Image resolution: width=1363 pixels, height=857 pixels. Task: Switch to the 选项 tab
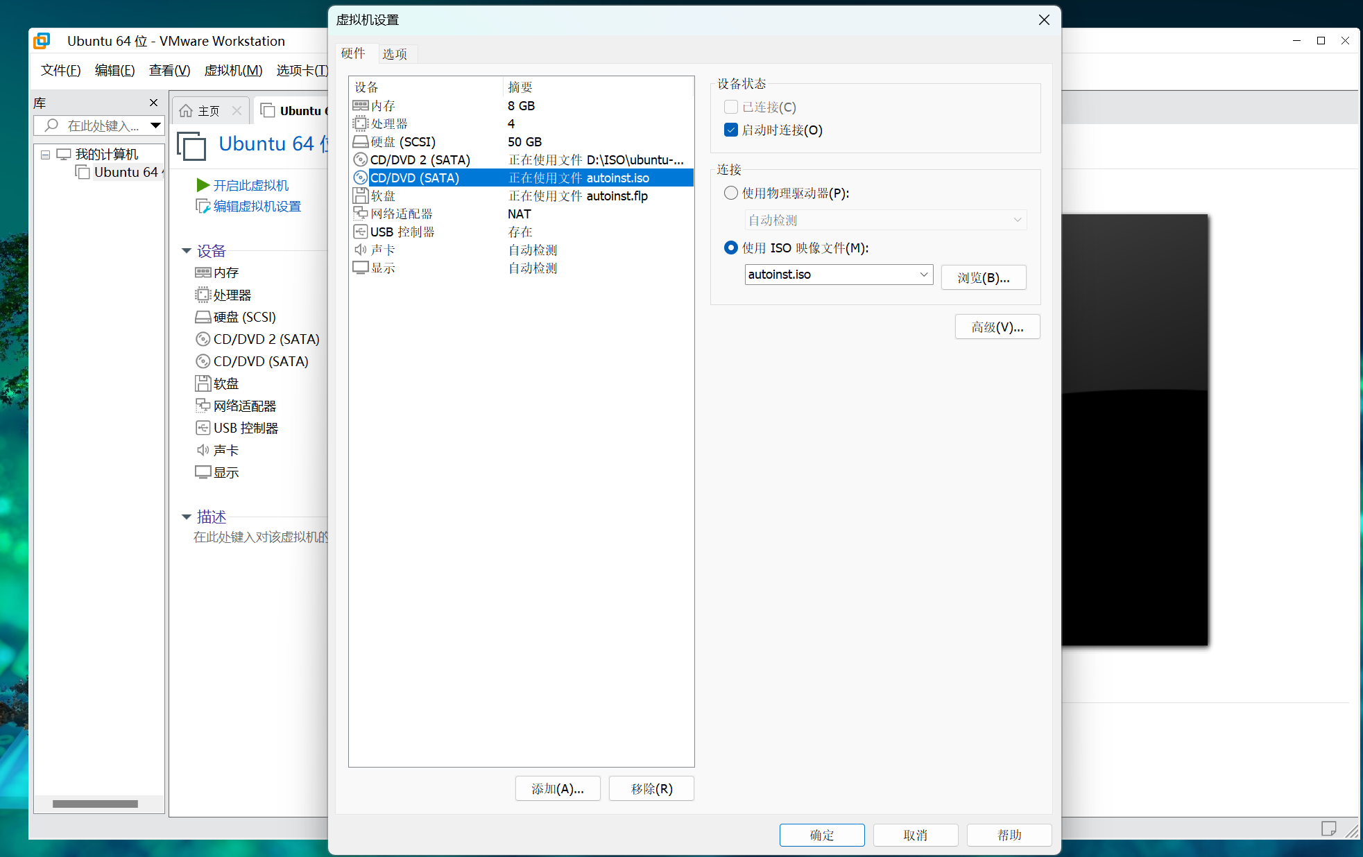coord(395,54)
